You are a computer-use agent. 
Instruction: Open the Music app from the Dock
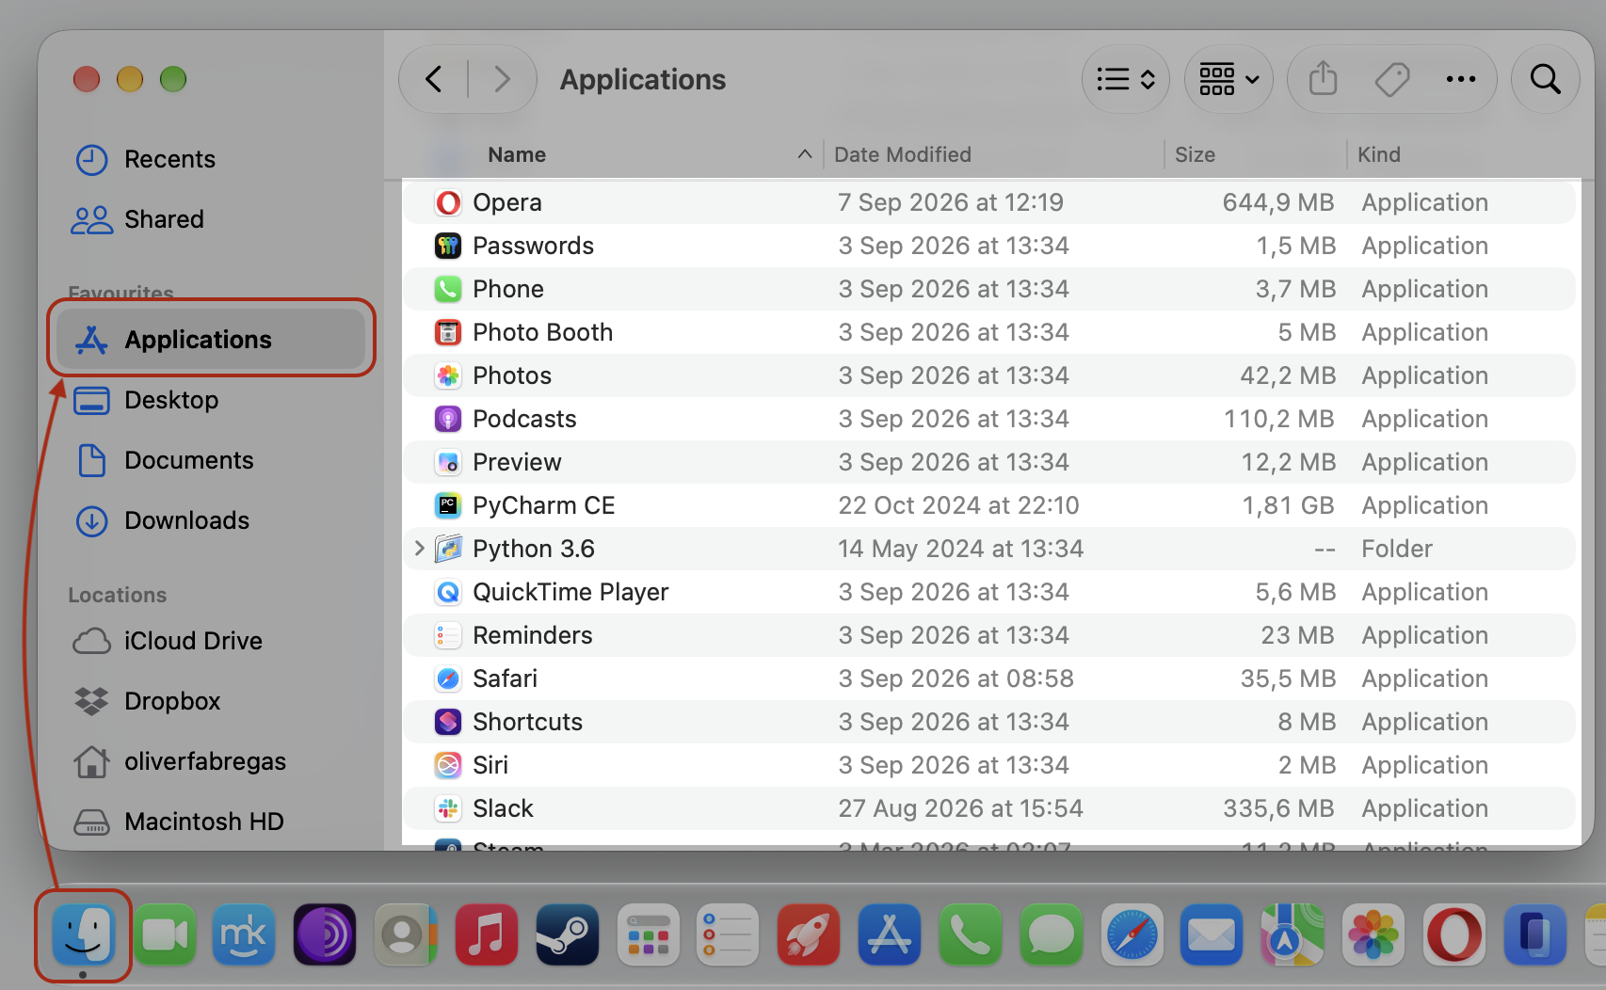(486, 935)
